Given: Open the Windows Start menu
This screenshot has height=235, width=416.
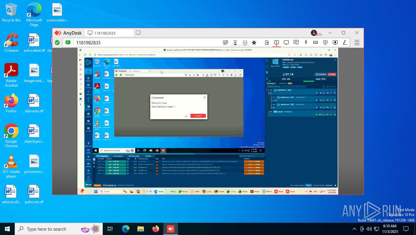Looking at the screenshot, I should click(x=7, y=229).
